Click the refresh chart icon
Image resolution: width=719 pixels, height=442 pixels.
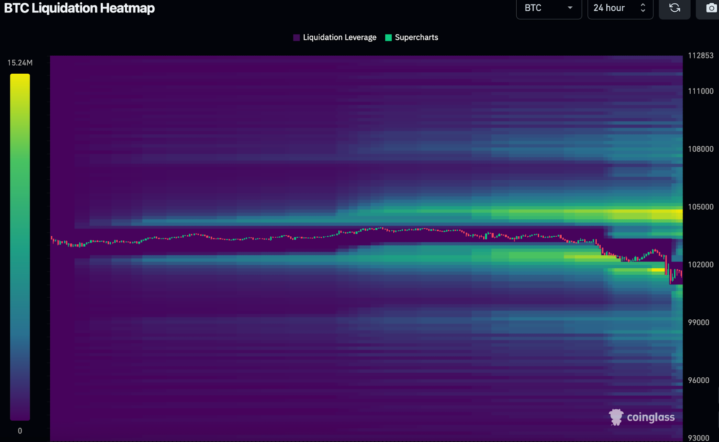pyautogui.click(x=675, y=8)
